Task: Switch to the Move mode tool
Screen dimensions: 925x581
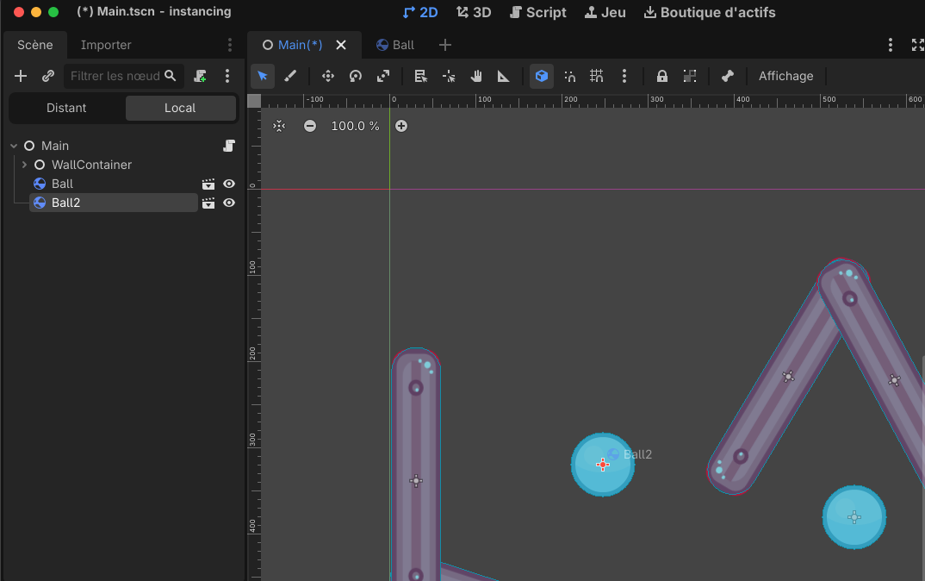Action: click(x=328, y=76)
